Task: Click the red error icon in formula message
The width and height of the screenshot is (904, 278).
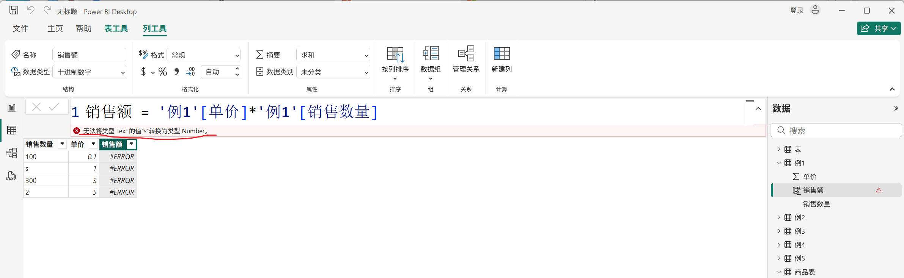Action: coord(77,131)
